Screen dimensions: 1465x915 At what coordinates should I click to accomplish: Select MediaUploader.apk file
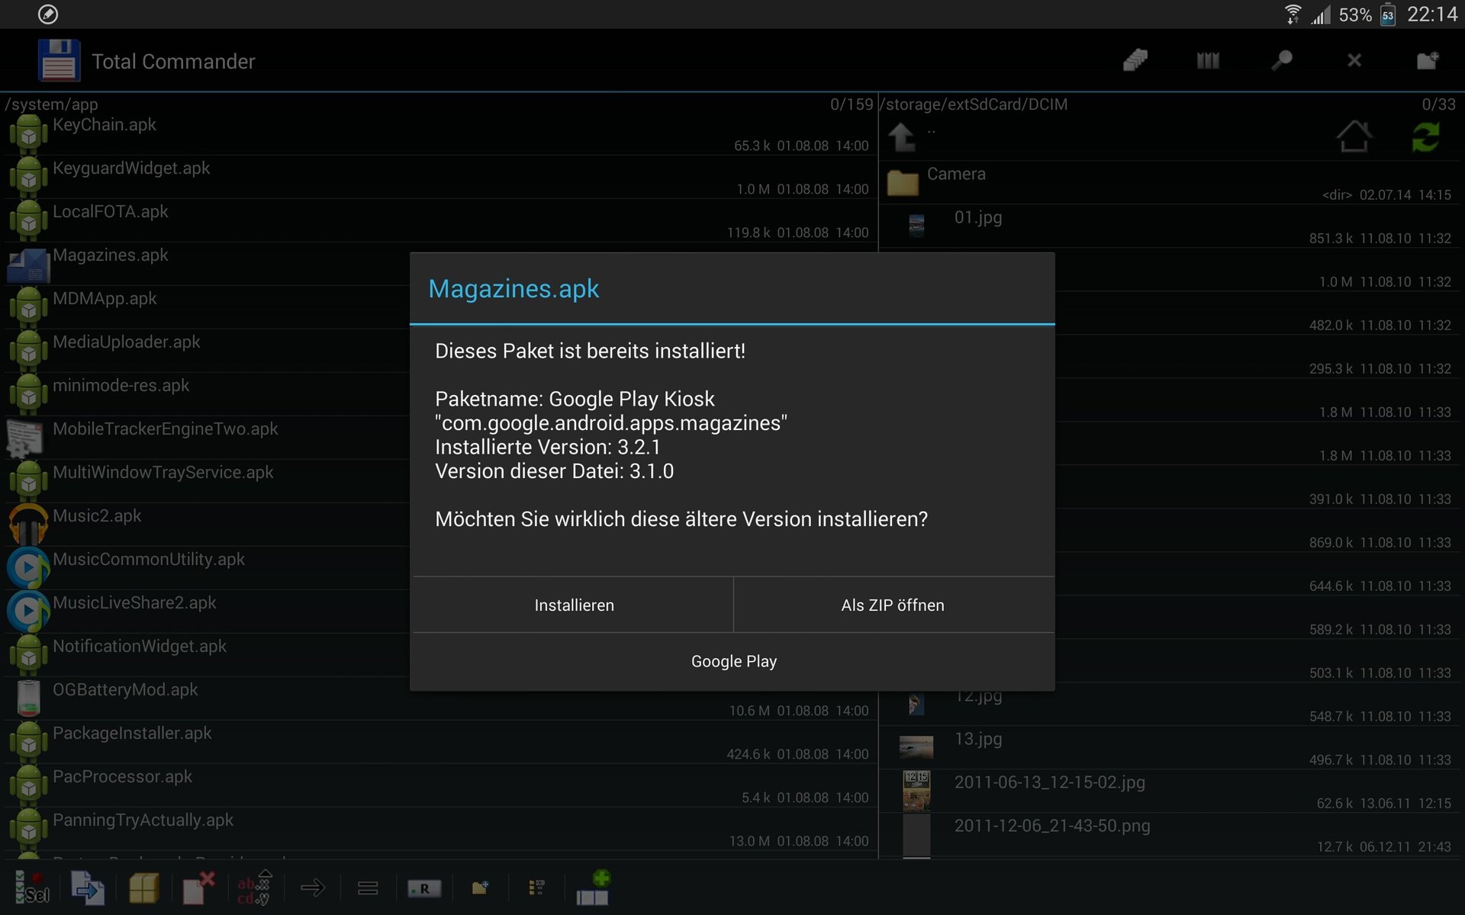coord(208,351)
